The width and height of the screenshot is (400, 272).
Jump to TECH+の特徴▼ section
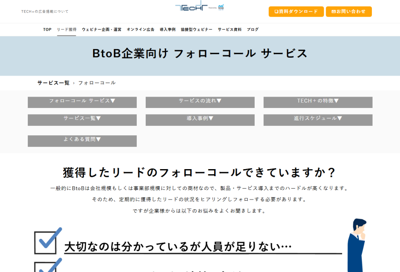[318, 102]
